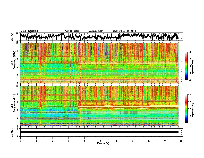
Task: Click the color scale bar beside ch.2 spectrogram
Action: pos(186,109)
